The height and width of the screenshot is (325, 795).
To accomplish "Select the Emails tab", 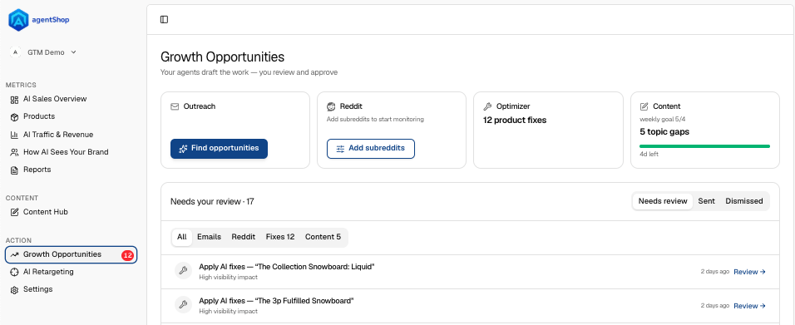I will (209, 237).
